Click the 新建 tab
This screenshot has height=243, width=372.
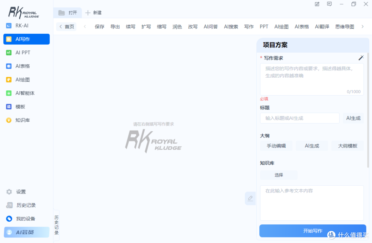pos(93,13)
